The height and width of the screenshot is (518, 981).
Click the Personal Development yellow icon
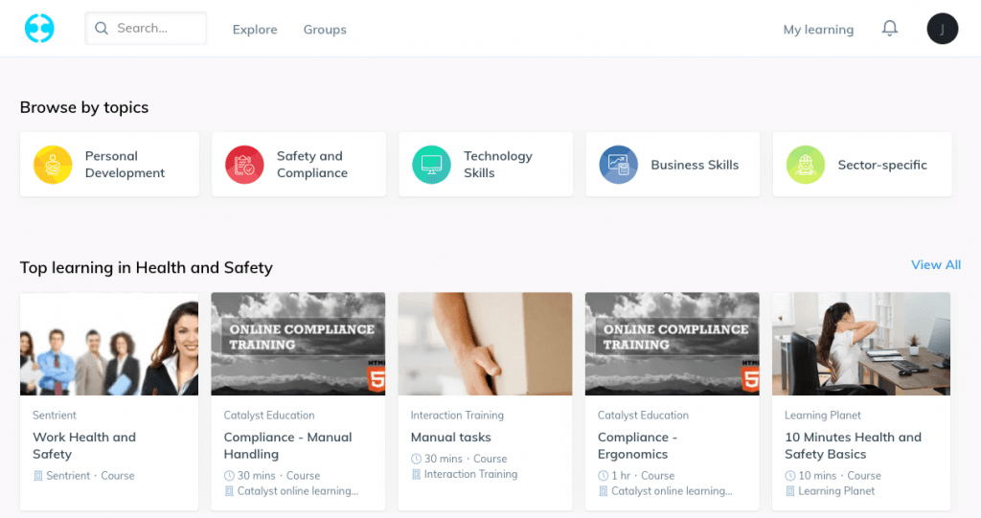click(x=53, y=165)
